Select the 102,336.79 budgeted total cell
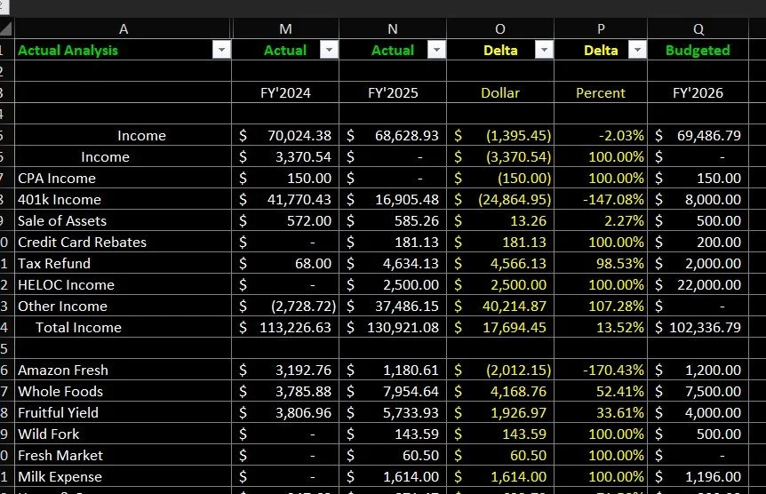This screenshot has width=766, height=494. point(698,327)
